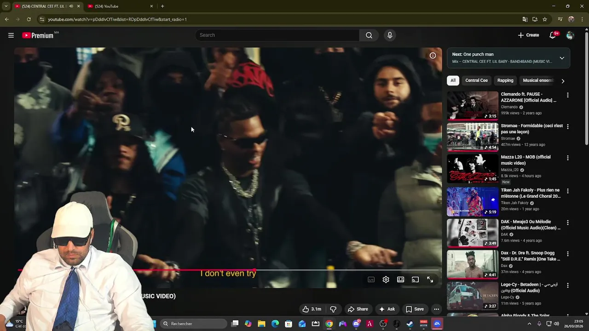This screenshot has height=331, width=589.
Task: Enter fullscreen on the player
Action: [x=430, y=280]
